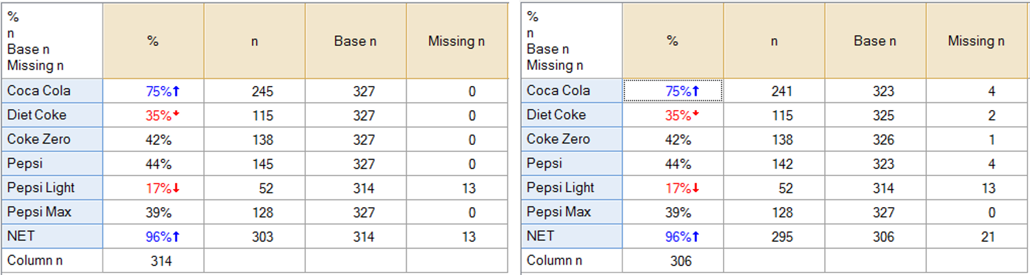Click the blue up arrow beside 96% in left table

coord(176,237)
